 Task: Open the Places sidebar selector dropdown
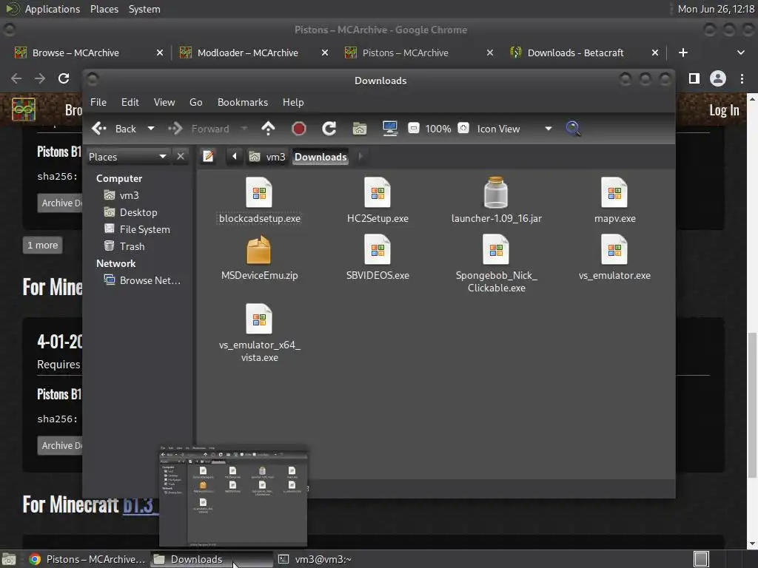(128, 157)
